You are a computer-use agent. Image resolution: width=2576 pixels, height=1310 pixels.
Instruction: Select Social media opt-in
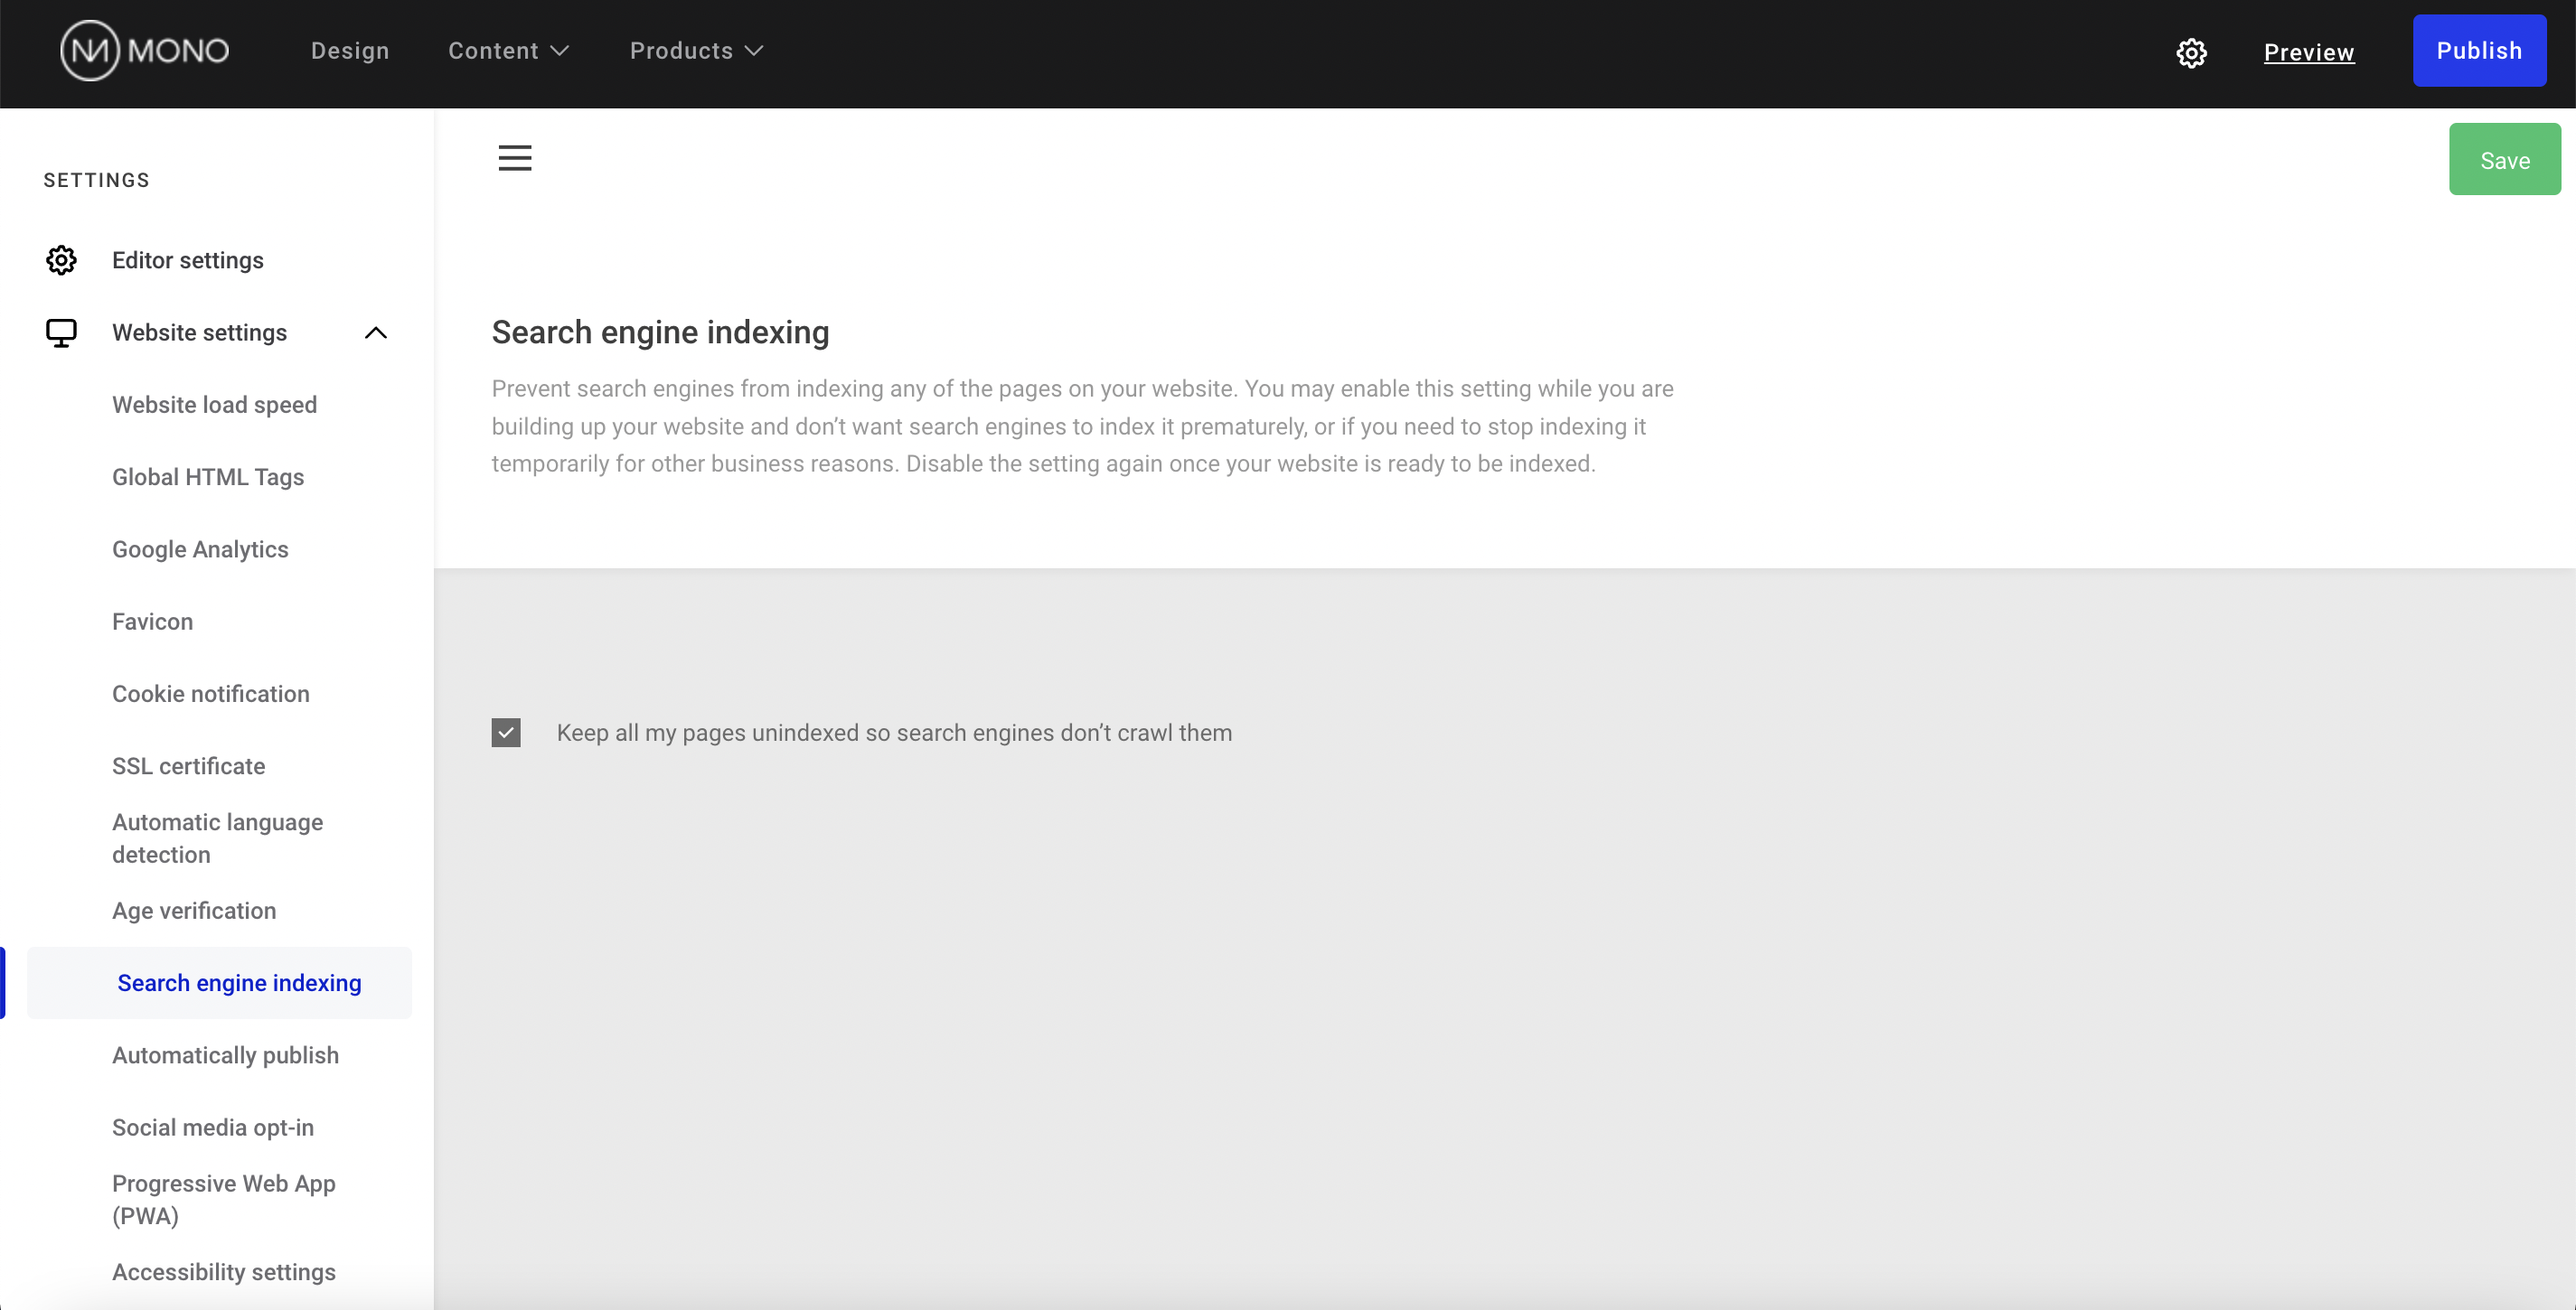pyautogui.click(x=213, y=1128)
